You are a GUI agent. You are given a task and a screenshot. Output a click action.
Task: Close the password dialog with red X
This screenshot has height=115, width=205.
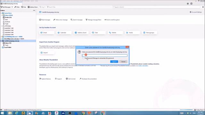pos(127,47)
